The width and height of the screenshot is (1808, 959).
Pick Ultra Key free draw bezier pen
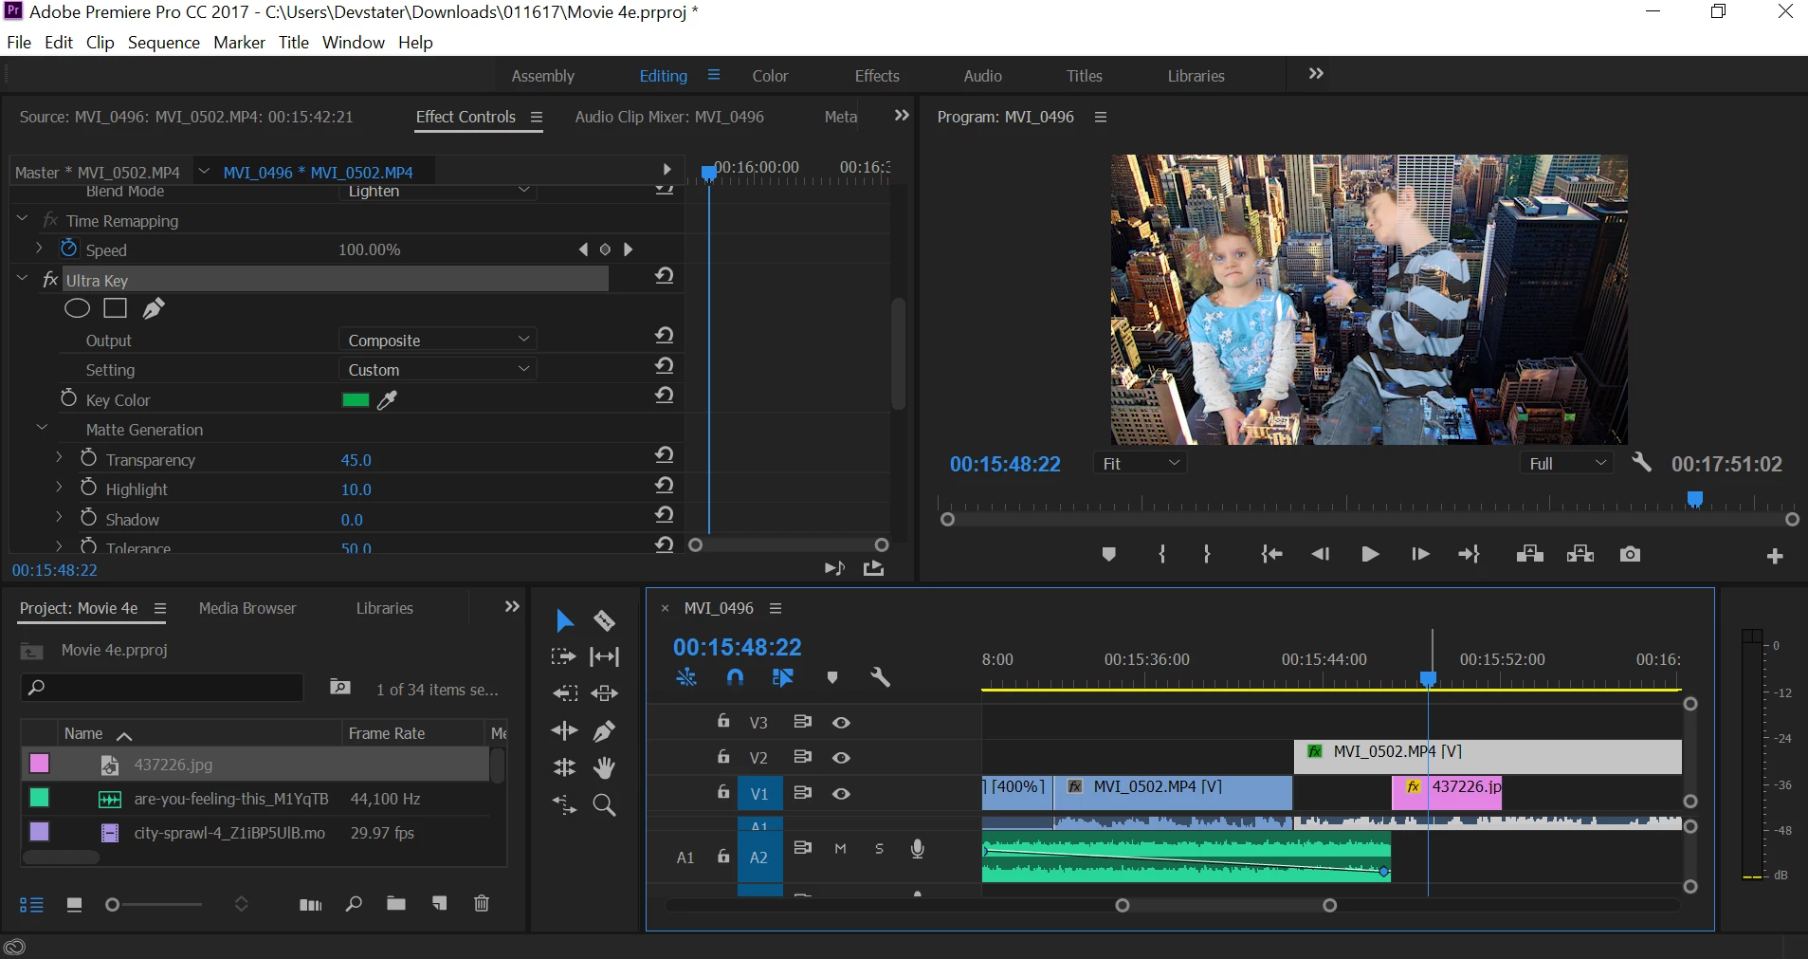click(x=154, y=308)
